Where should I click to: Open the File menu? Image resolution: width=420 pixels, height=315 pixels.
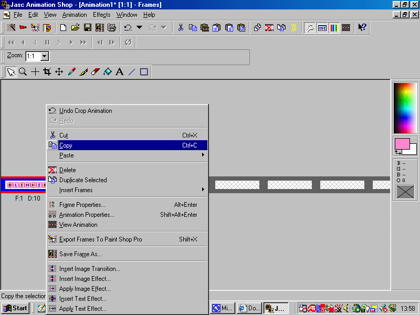click(x=18, y=15)
